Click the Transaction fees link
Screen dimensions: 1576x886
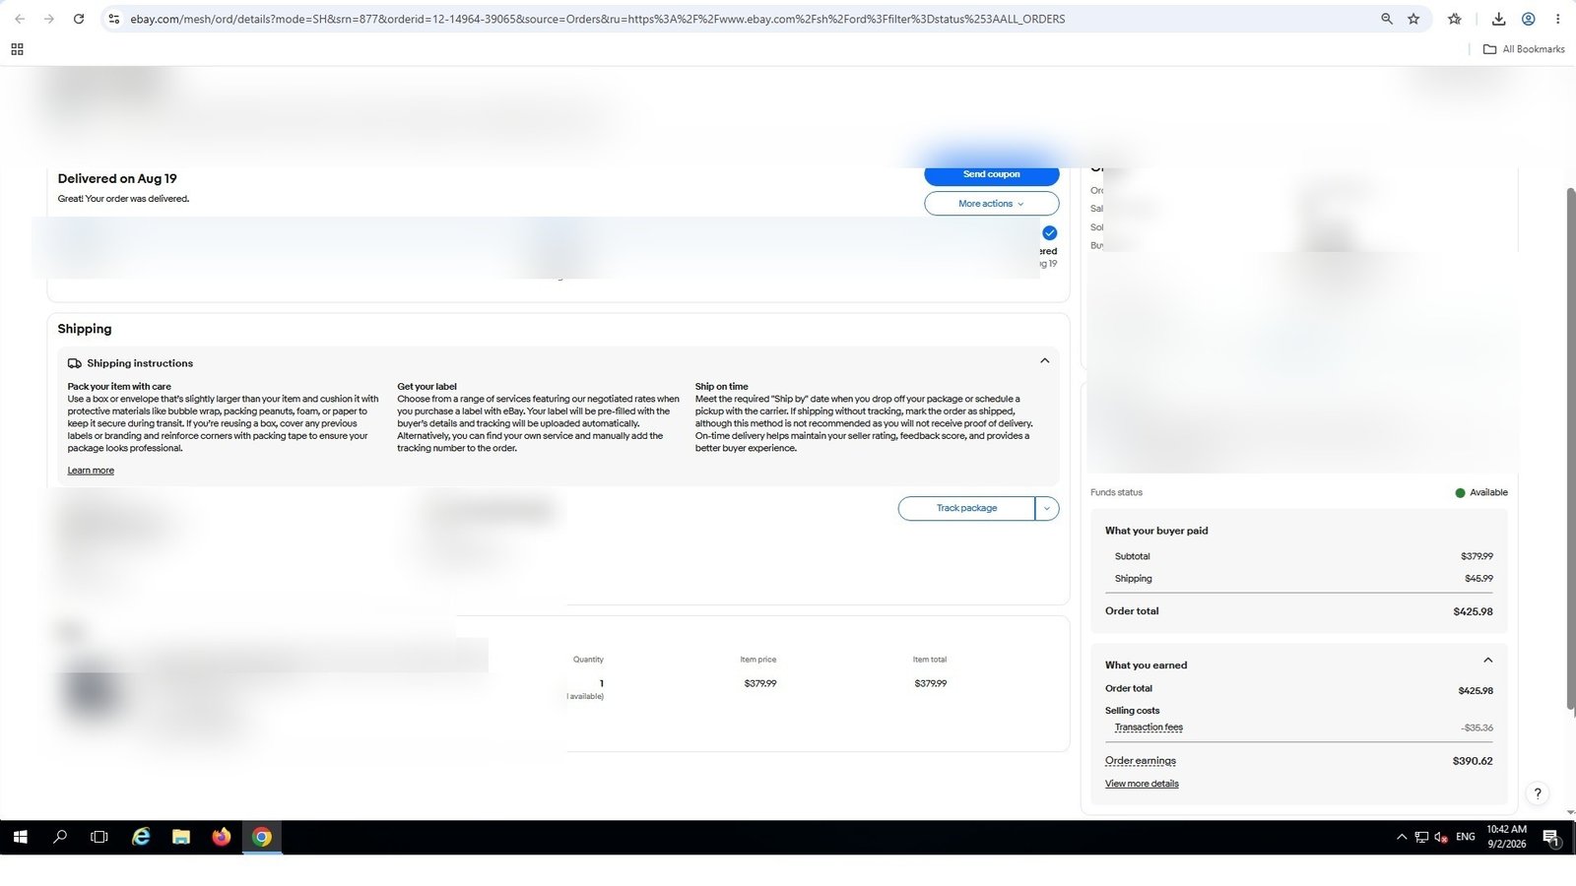click(1149, 728)
